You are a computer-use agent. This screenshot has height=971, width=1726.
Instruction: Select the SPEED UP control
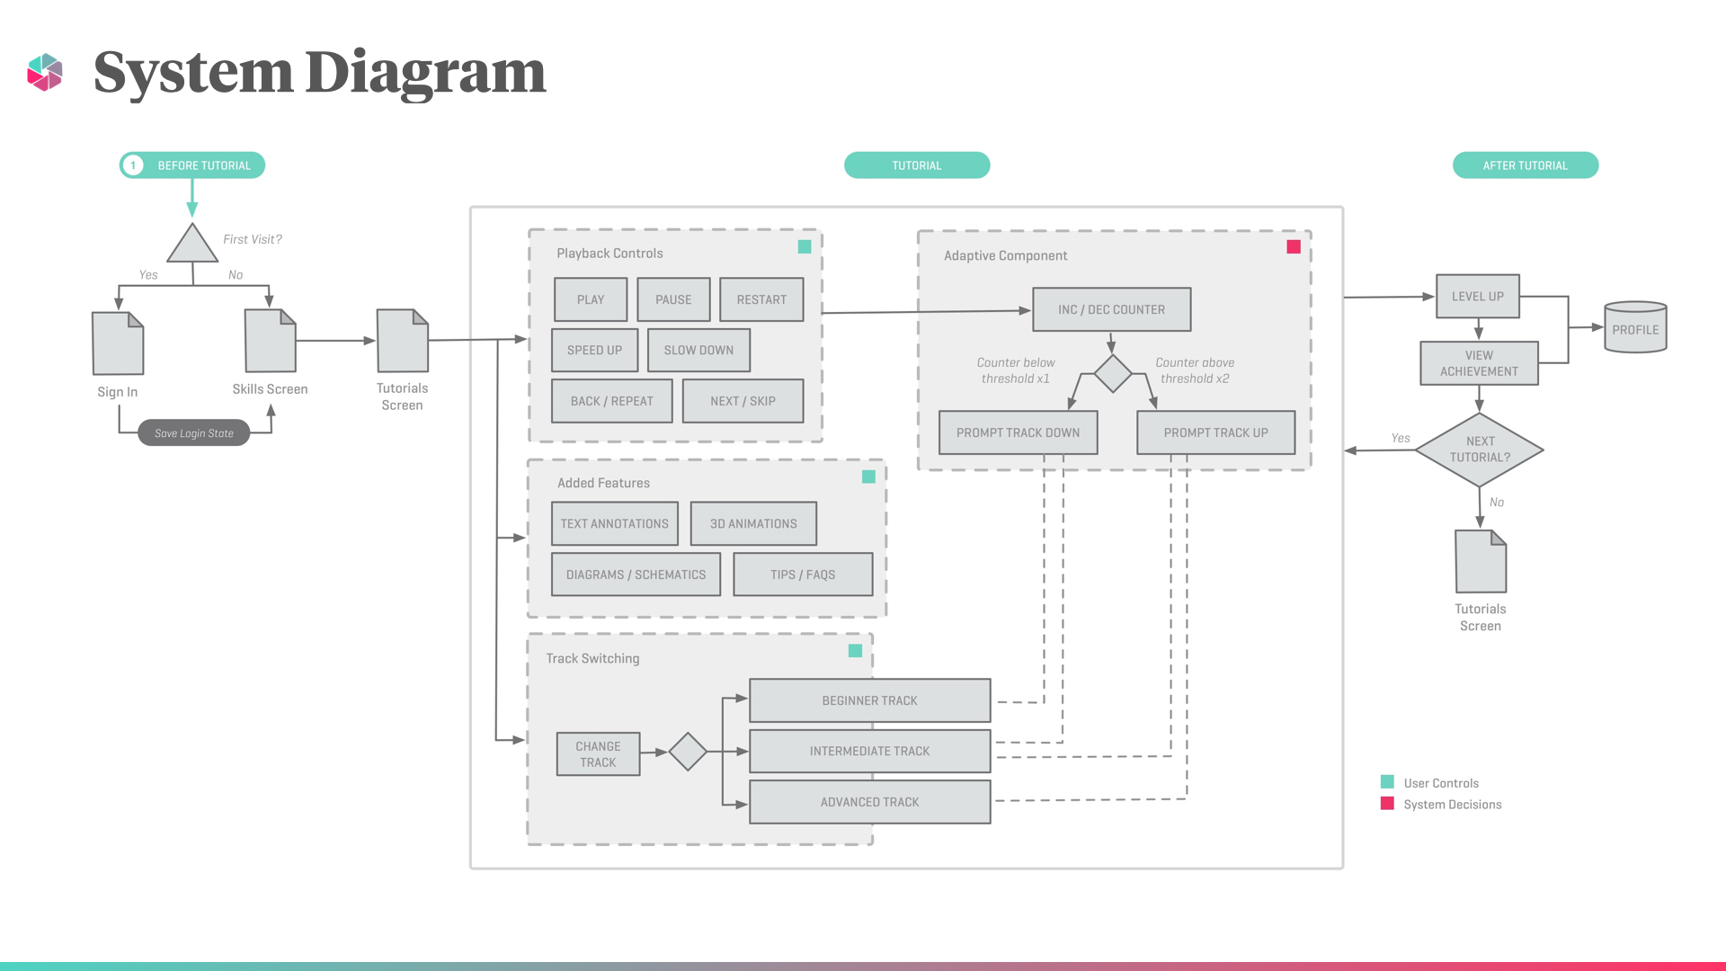coord(594,350)
